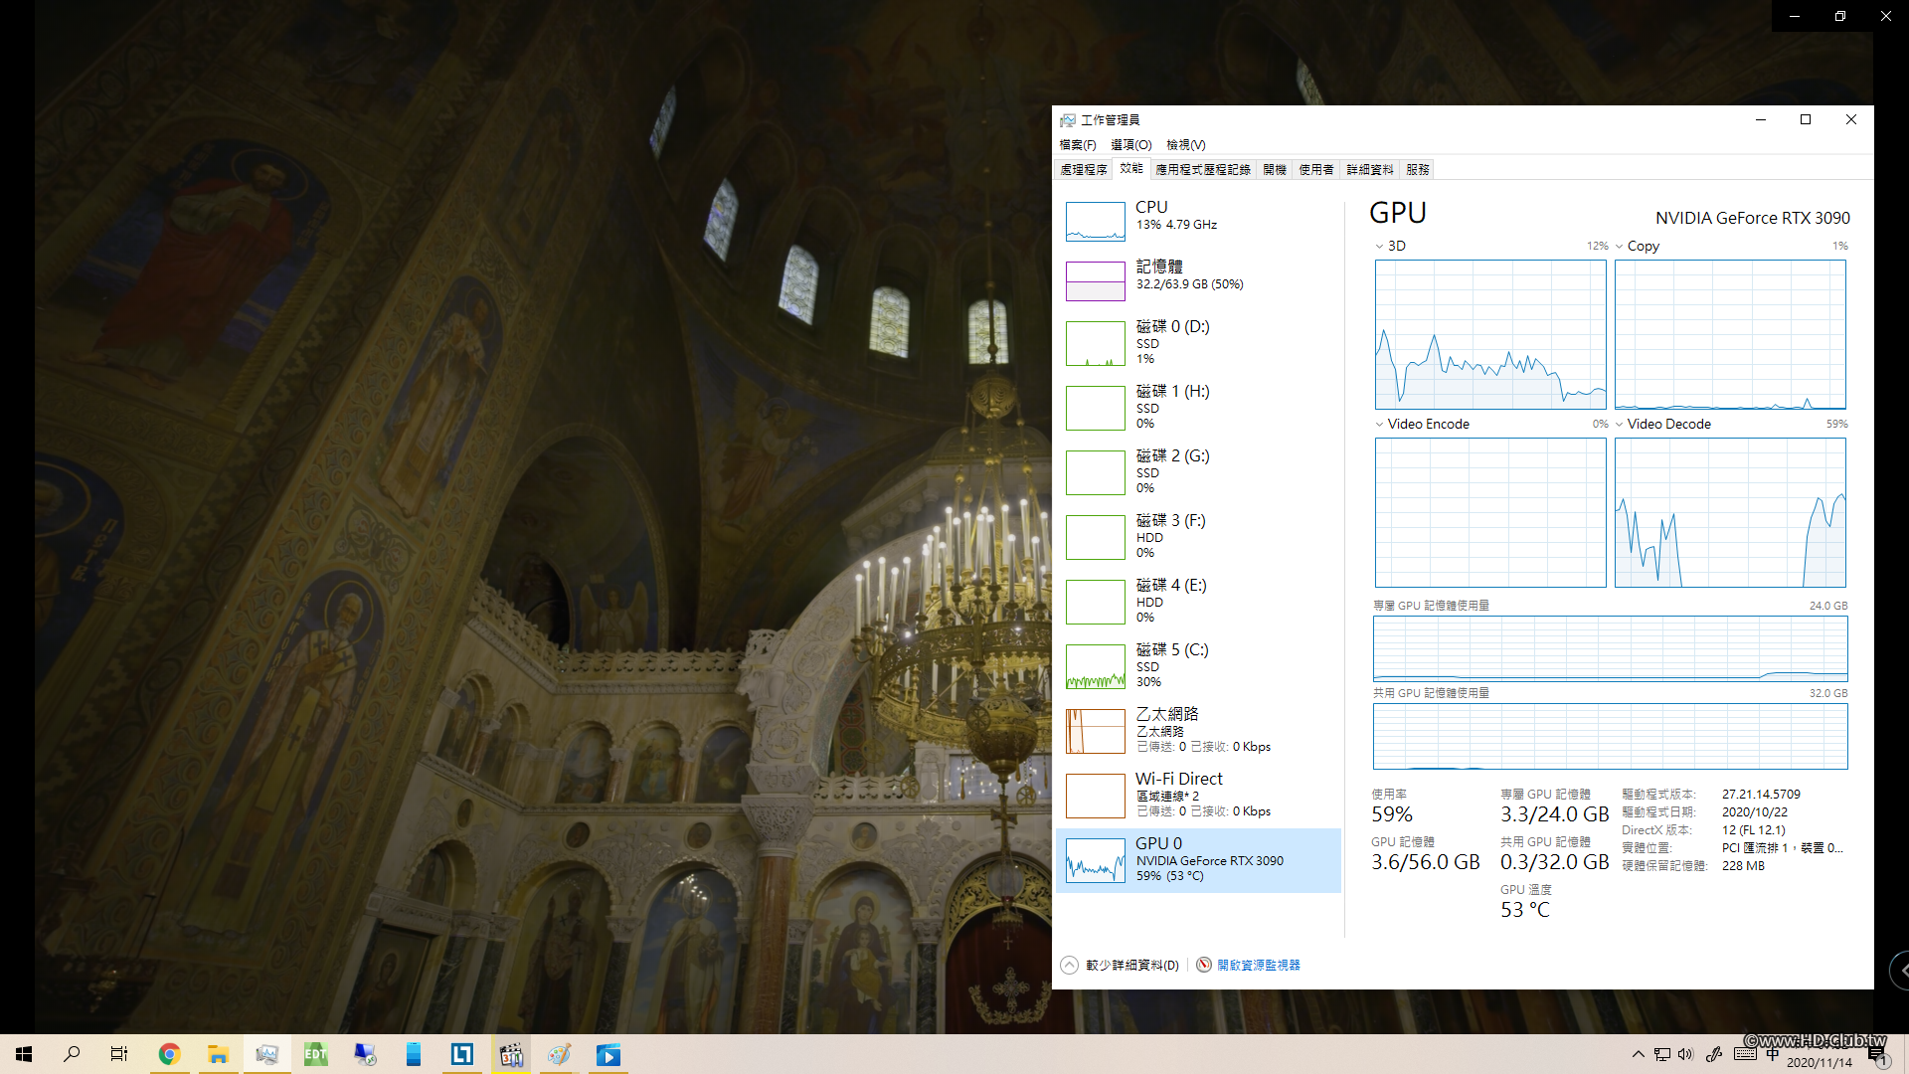Click the volume speaker tray icon
Image resolution: width=1909 pixels, height=1074 pixels.
click(1685, 1054)
